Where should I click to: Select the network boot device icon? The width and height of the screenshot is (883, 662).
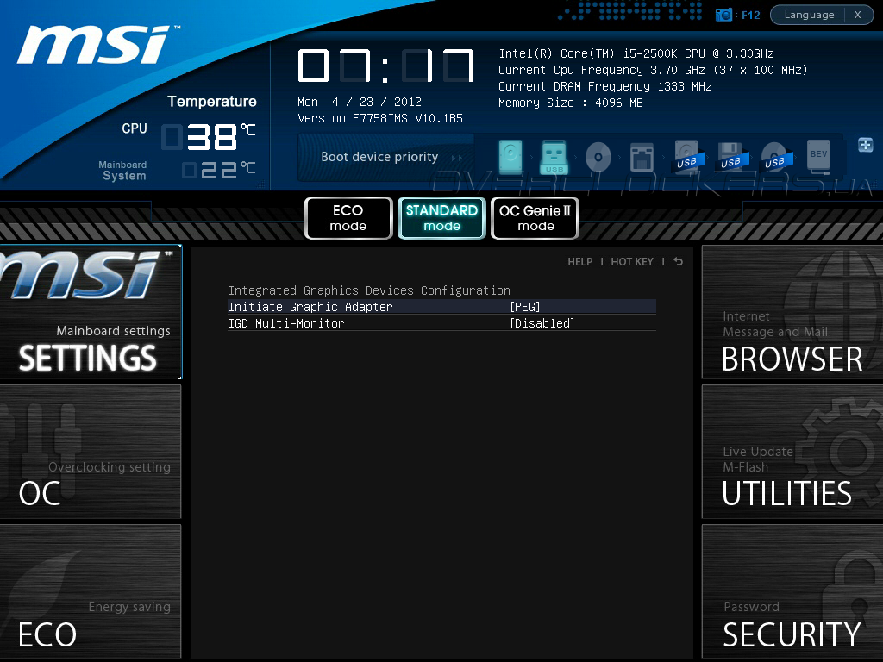[x=642, y=157]
